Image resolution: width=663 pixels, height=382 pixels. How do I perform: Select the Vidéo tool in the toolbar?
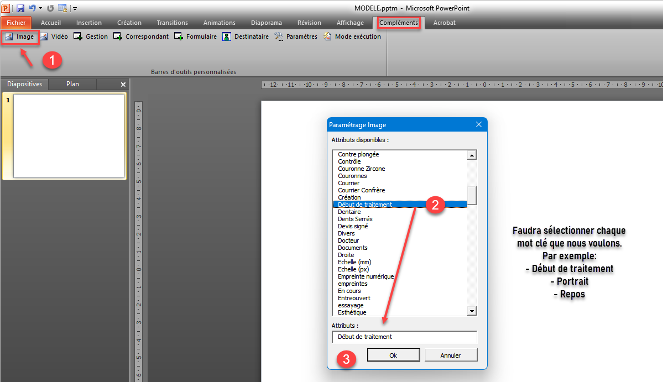[x=54, y=36]
